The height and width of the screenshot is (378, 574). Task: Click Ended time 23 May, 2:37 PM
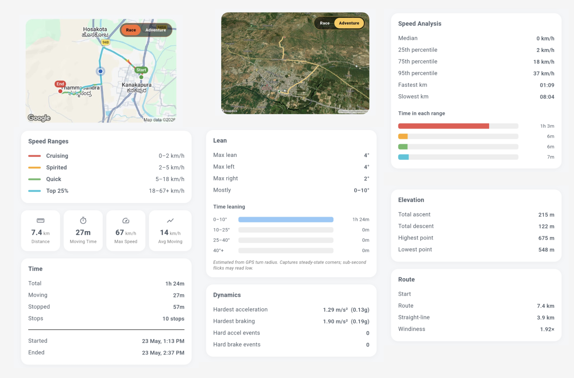click(163, 353)
